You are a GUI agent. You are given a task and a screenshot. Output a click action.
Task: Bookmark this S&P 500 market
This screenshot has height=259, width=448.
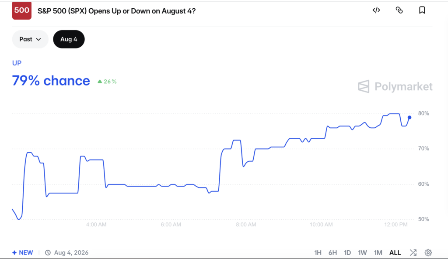[x=422, y=10]
